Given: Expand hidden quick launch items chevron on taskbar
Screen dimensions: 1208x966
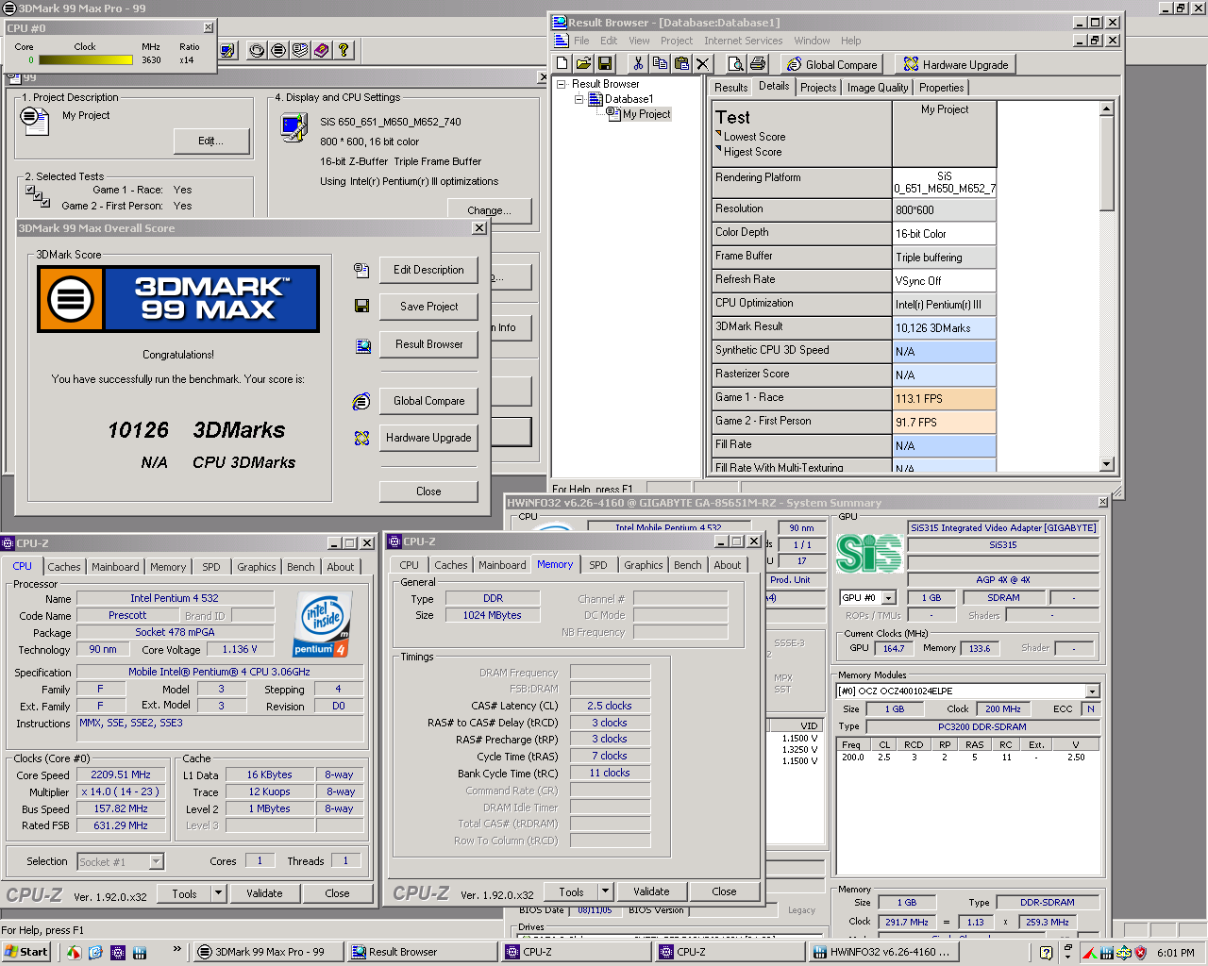Looking at the screenshot, I should tap(176, 949).
